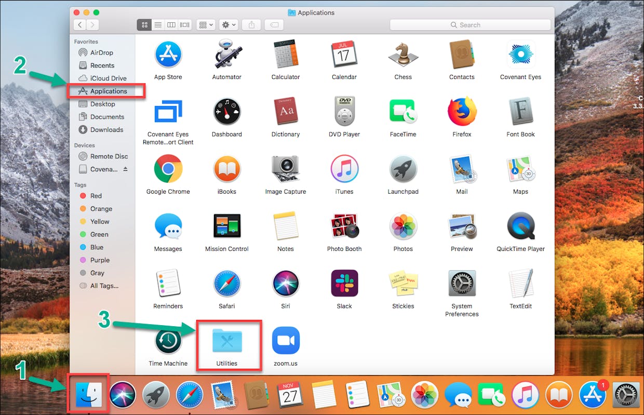The image size is (644, 415).
Task: Open Firefox in the Applications window
Action: click(462, 111)
